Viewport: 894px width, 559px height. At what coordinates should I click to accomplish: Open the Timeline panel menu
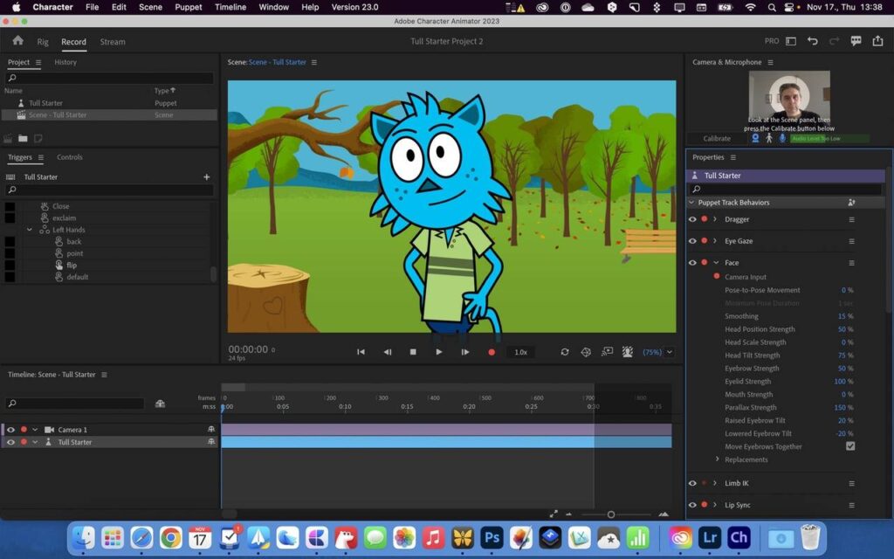[x=105, y=375]
